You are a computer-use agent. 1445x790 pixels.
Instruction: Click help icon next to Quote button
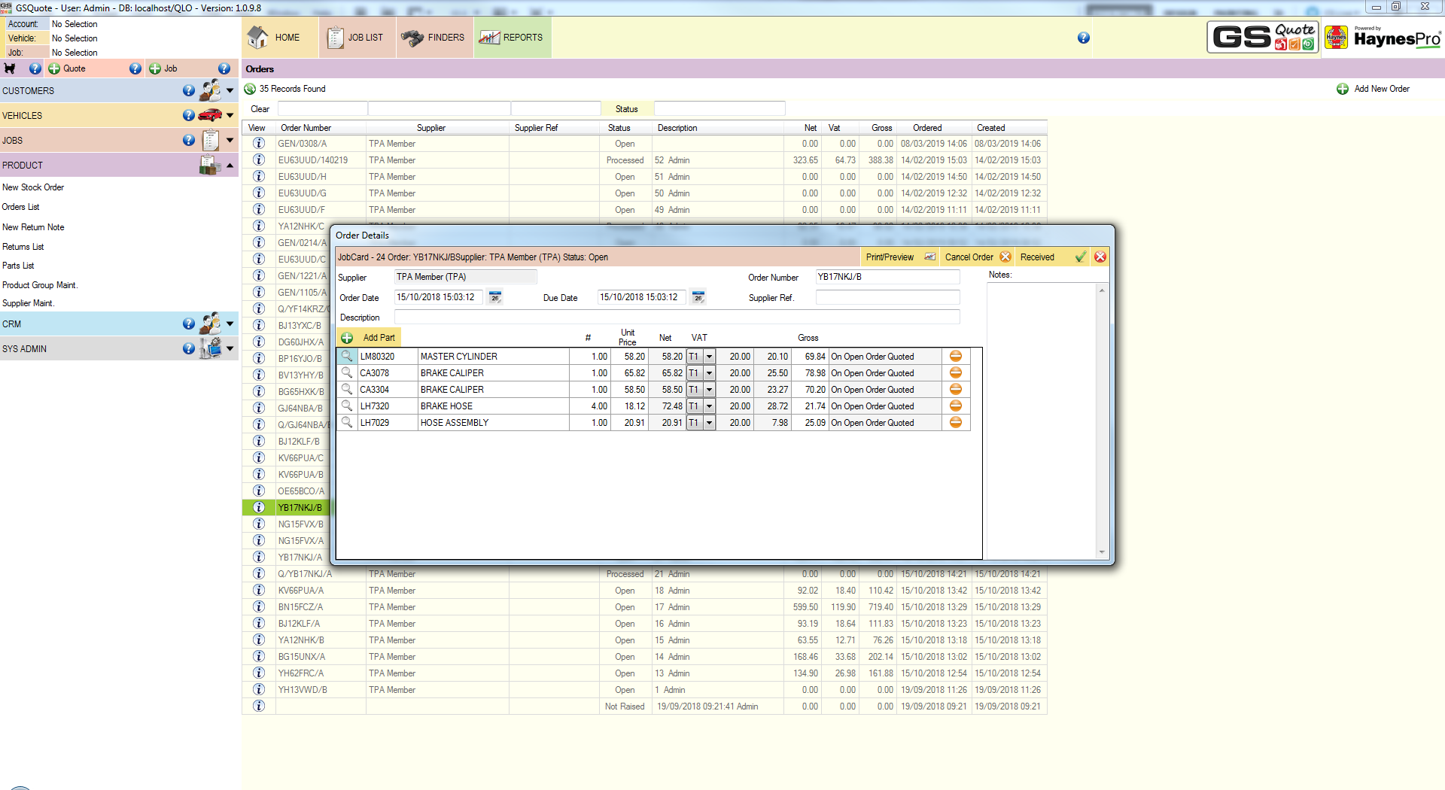pyautogui.click(x=135, y=68)
